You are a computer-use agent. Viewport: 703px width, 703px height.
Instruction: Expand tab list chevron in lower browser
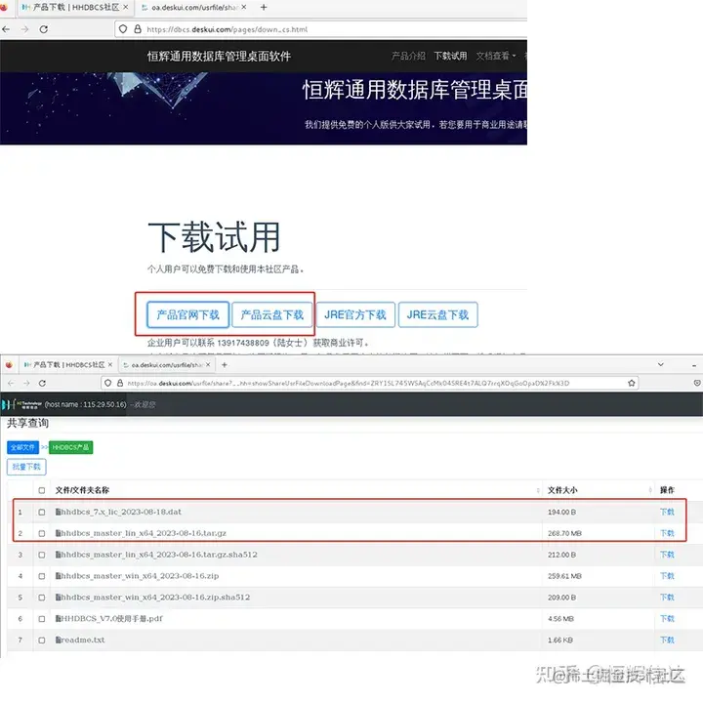point(660,364)
